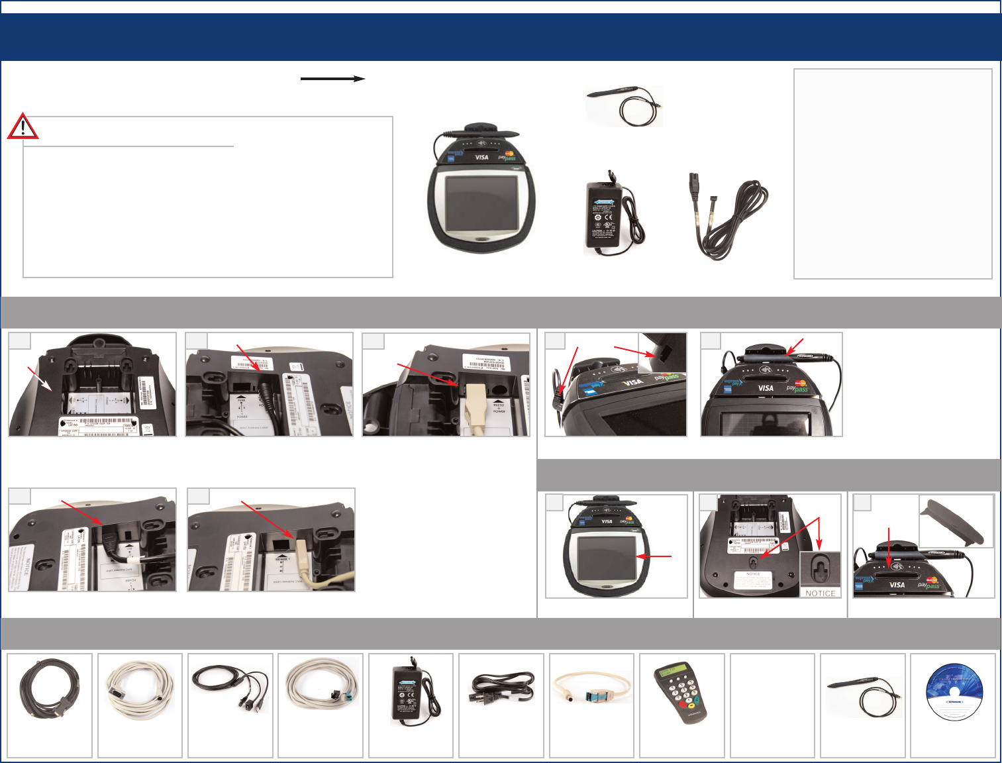Select the photo of the black round power plug inserted
Viewport: 1002px width, 763px height.
coord(269,384)
